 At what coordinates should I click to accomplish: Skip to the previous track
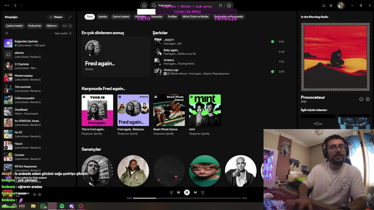[x=179, y=192]
